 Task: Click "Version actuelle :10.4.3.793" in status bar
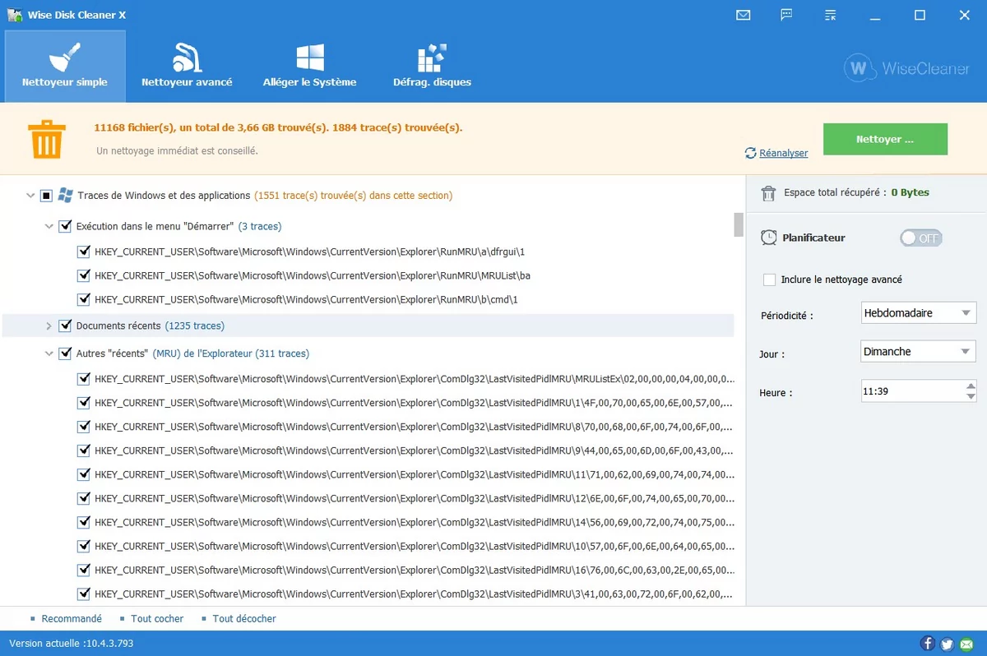pyautogui.click(x=72, y=643)
